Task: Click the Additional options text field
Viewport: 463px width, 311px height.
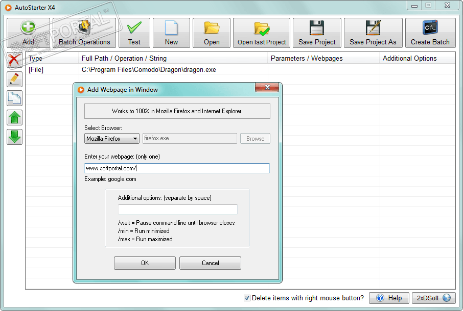Action: [x=178, y=210]
